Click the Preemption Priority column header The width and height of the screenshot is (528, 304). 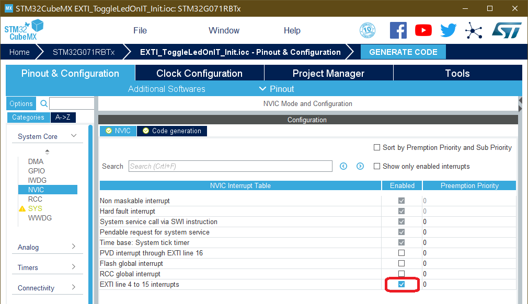[469, 185]
